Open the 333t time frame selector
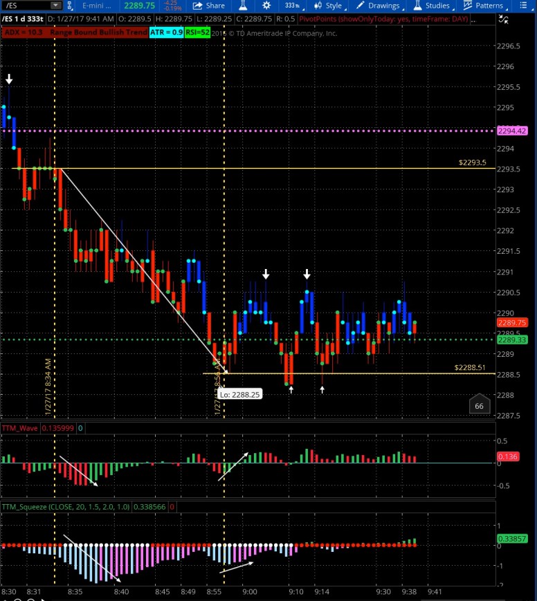 pyautogui.click(x=294, y=6)
